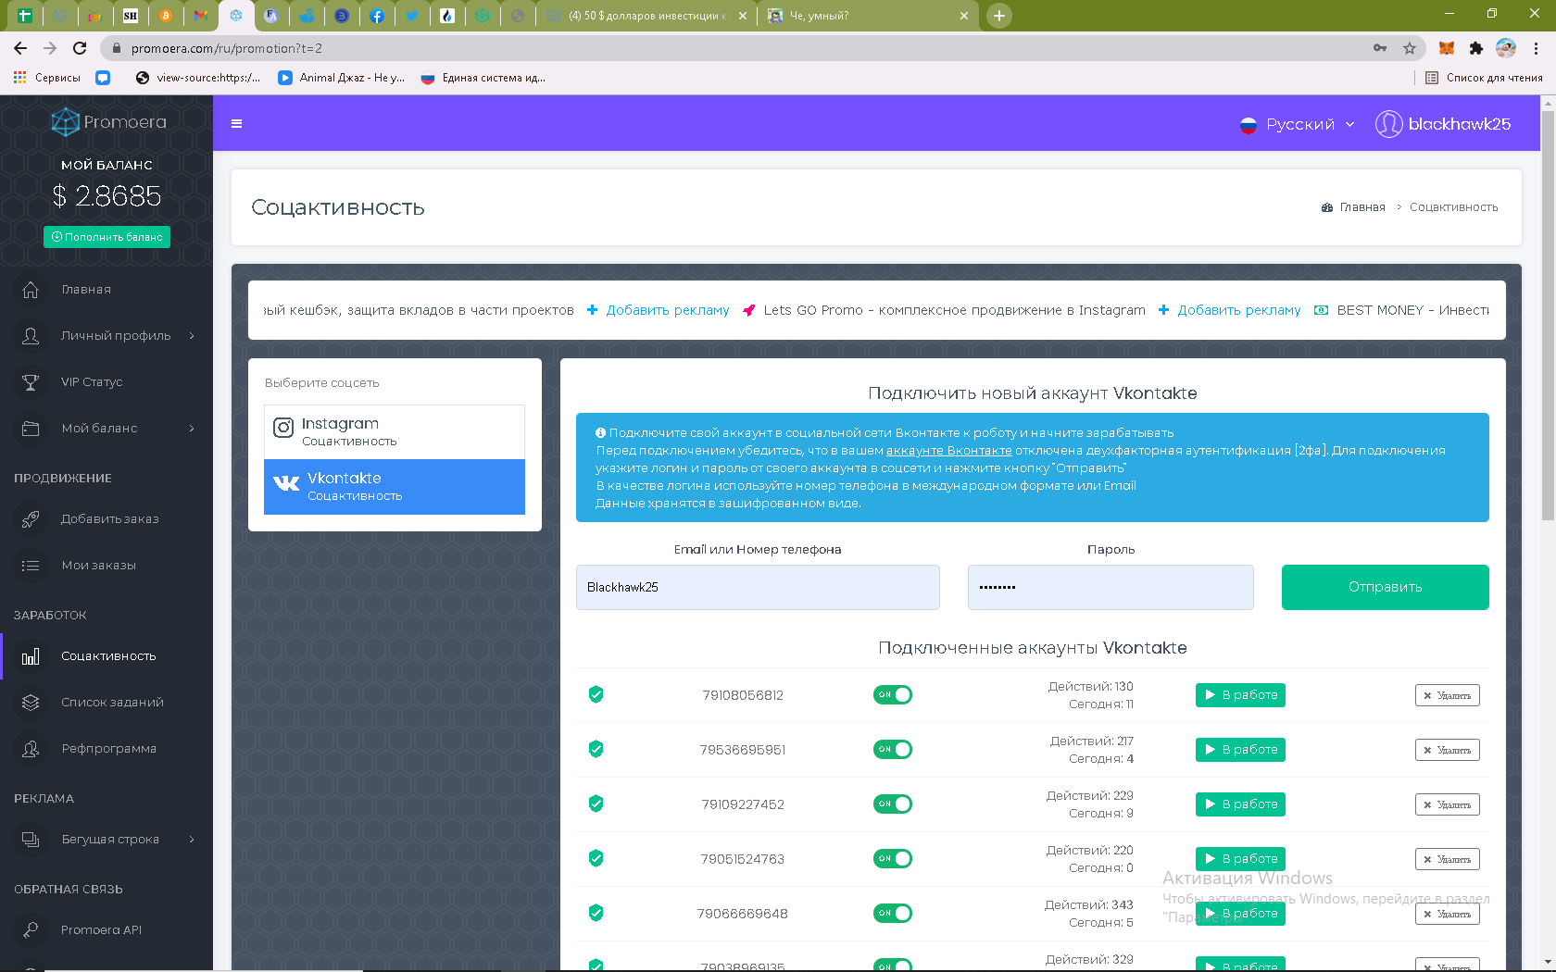1556x972 pixels.
Task: Open the Promoera logo home link
Action: point(108,122)
